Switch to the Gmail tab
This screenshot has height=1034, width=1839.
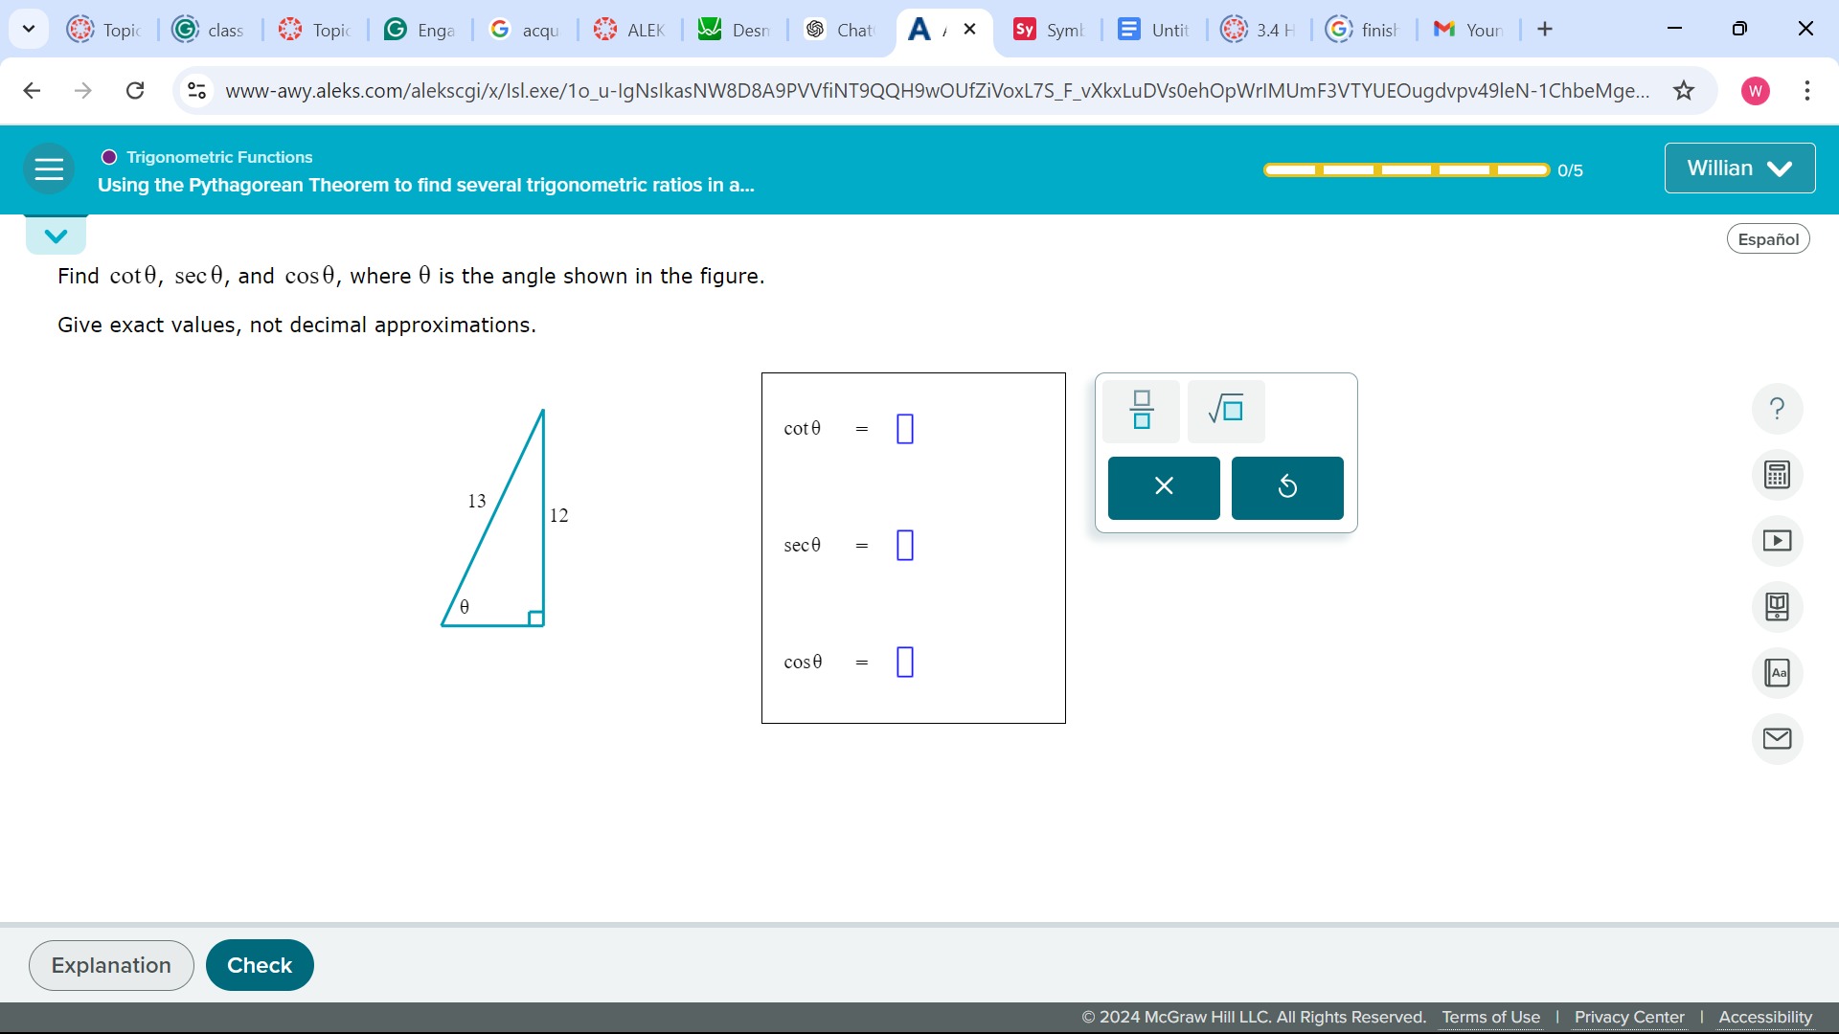point(1467,30)
